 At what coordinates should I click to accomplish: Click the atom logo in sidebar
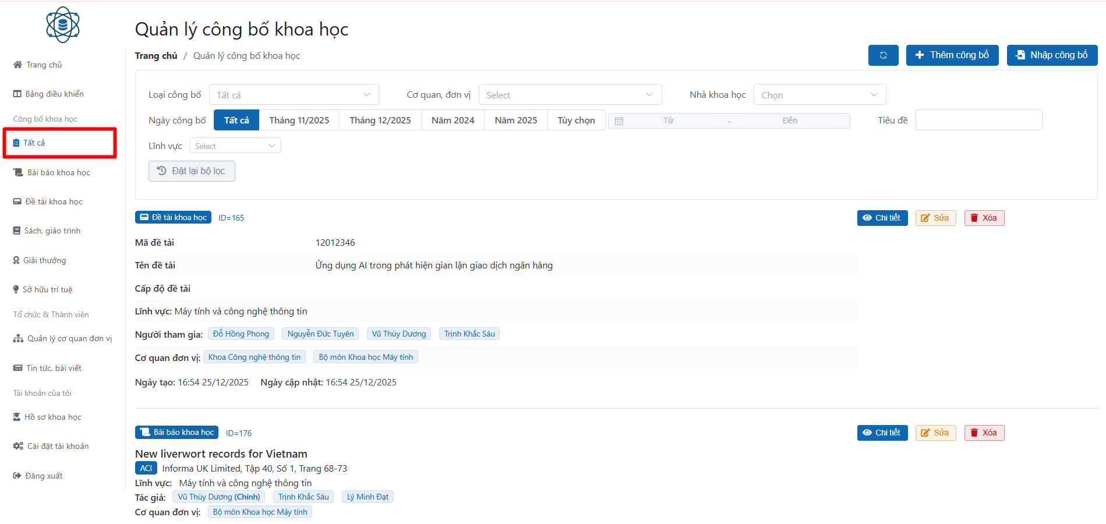(62, 25)
